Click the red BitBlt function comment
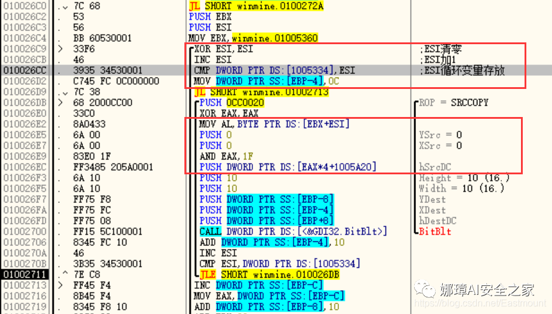This screenshot has height=314, width=552. [x=435, y=231]
